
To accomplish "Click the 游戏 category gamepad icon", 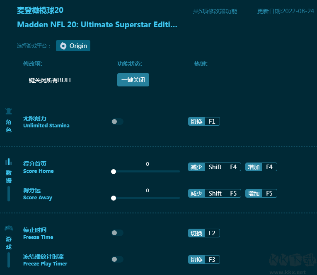I will point(9,228).
